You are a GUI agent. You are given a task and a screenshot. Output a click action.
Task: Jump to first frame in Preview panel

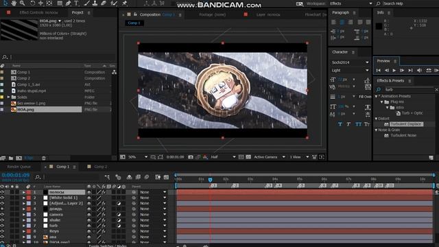[x=378, y=70]
